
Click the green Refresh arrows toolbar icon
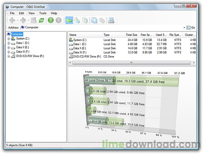[41, 20]
